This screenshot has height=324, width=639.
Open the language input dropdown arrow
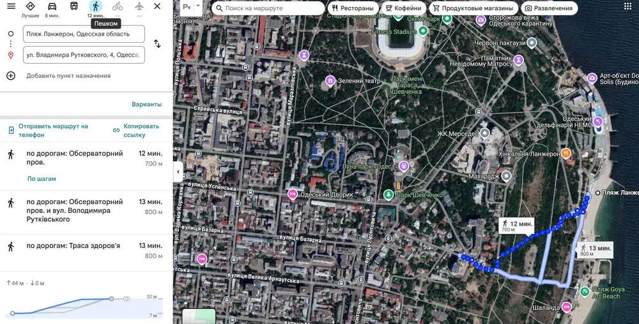[x=197, y=6]
